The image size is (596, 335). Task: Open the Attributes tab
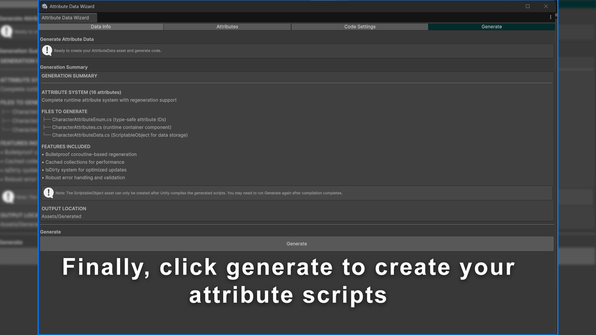coord(227,26)
